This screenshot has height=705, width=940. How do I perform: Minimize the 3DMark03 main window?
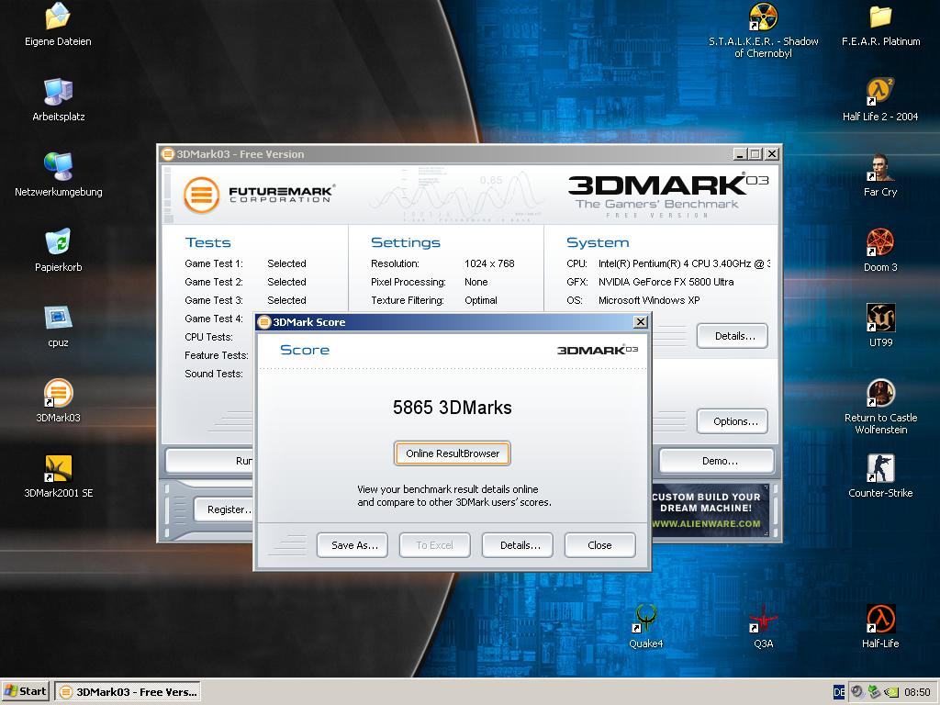(x=740, y=154)
